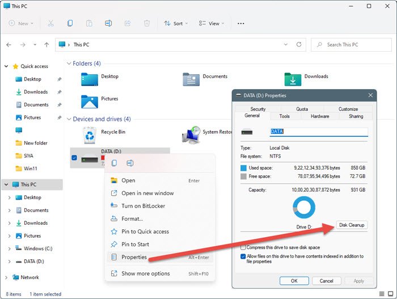This screenshot has height=299, width=397.
Task: Click the Delete trash icon in toolbar
Action: tap(146, 23)
